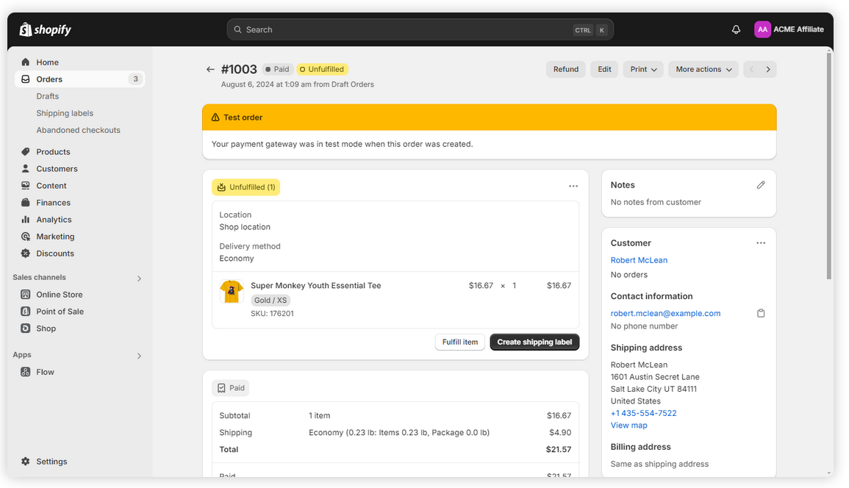Viewport: 849px width, 488px height.
Task: Go to Analytics in the sidebar
Action: 54,220
